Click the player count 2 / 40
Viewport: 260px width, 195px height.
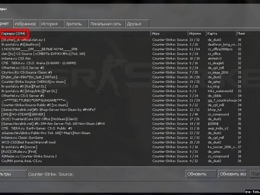pos(194,114)
